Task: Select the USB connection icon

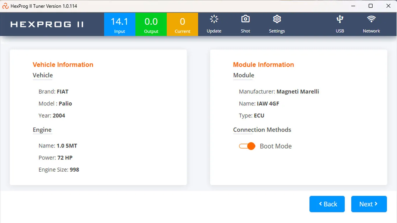Action: click(340, 19)
